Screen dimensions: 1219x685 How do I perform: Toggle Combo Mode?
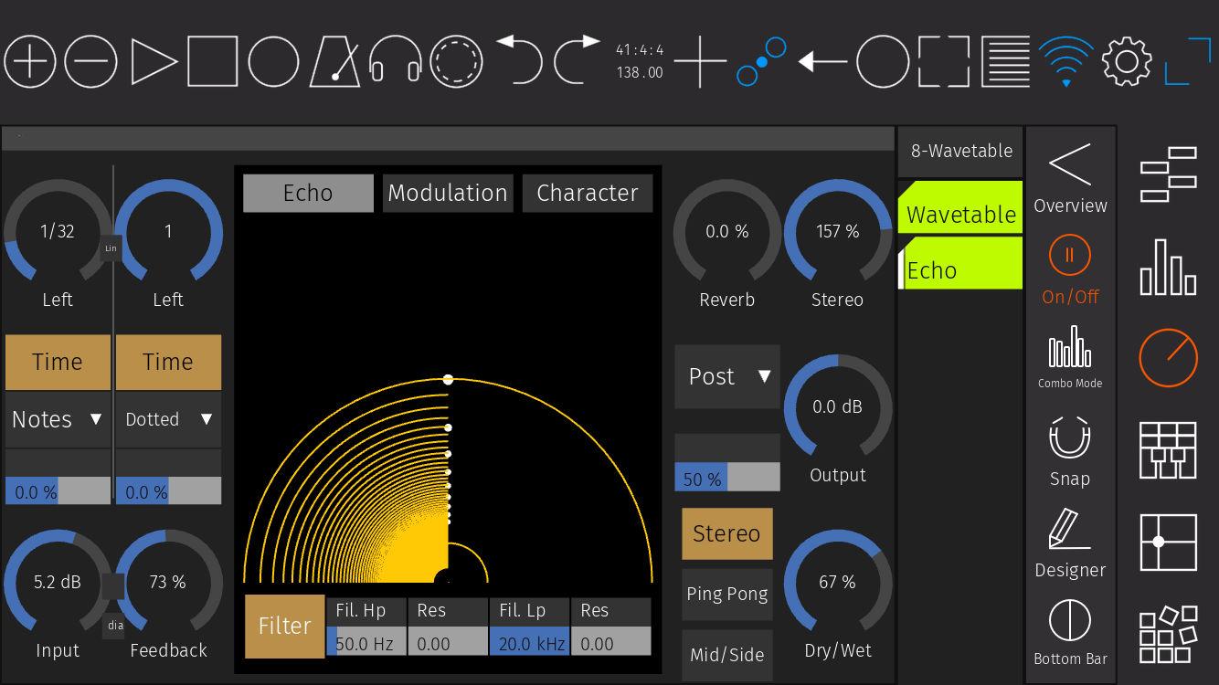coord(1070,357)
